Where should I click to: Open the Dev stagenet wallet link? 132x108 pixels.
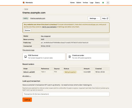point(46,36)
